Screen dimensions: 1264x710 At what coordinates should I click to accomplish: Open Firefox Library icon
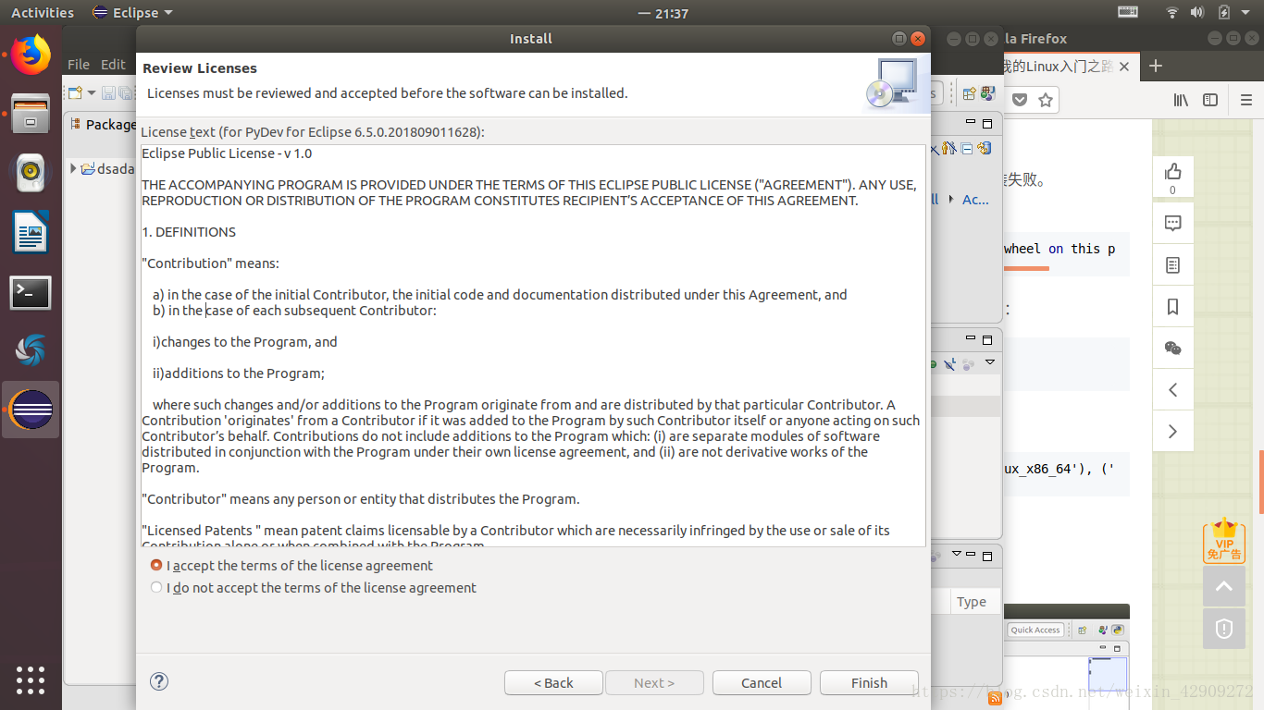click(x=1181, y=100)
